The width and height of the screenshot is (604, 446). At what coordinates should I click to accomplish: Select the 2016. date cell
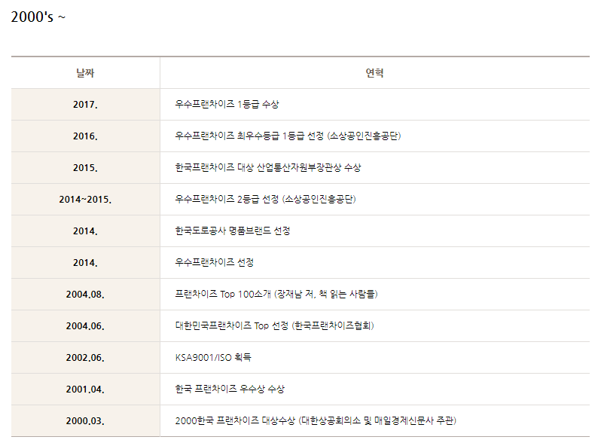85,136
